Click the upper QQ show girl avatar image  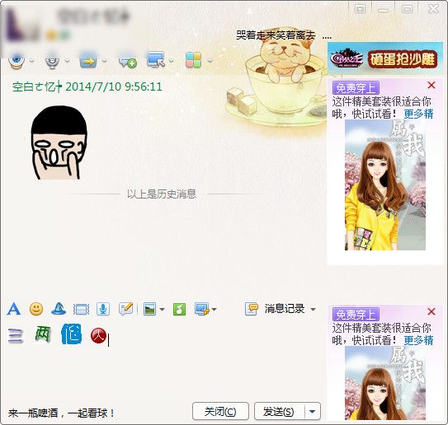point(385,185)
